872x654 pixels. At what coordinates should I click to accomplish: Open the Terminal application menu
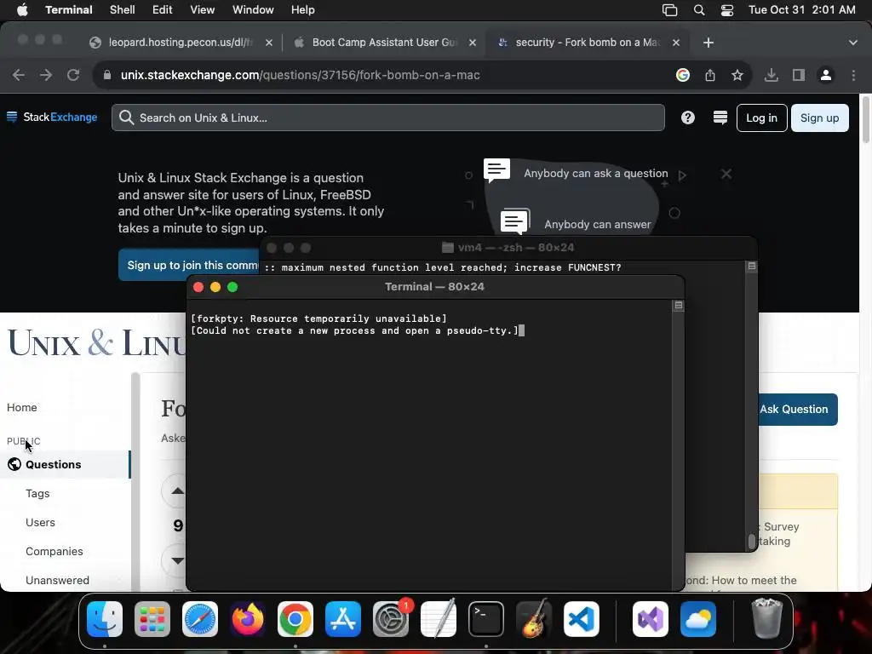69,10
